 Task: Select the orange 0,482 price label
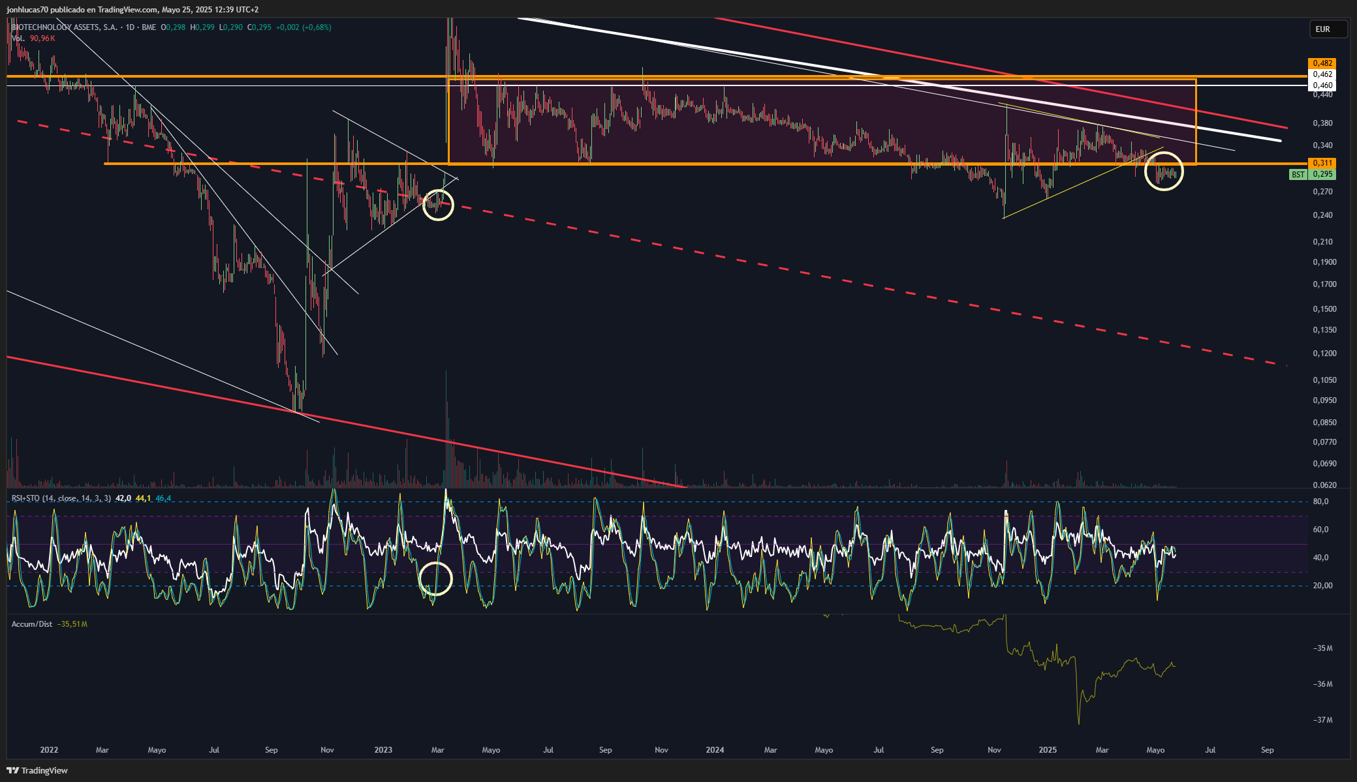click(1322, 63)
